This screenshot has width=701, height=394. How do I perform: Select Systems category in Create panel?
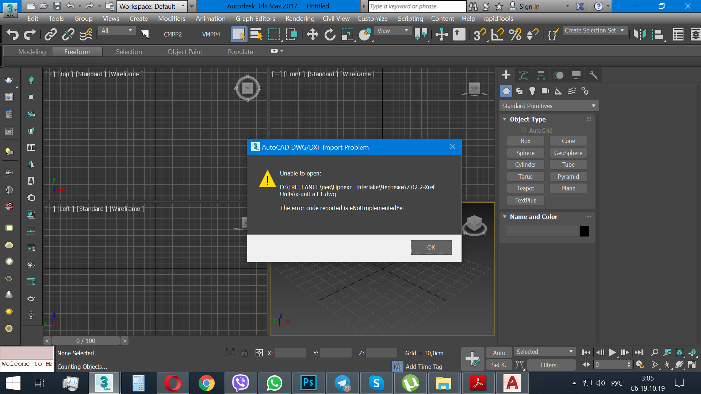pyautogui.click(x=585, y=91)
